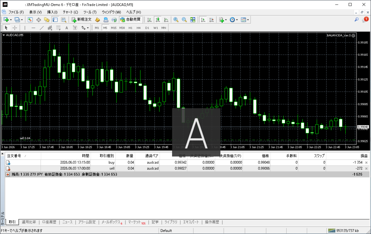Select the text tool A
Viewport: 371px width, 234px height.
pos(67,28)
